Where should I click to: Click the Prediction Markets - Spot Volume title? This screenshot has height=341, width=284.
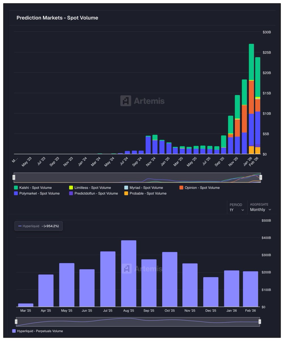57,18
